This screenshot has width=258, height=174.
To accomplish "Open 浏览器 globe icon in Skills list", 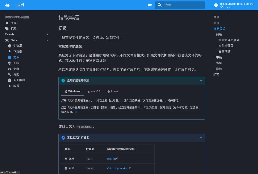I will coord(10,46).
